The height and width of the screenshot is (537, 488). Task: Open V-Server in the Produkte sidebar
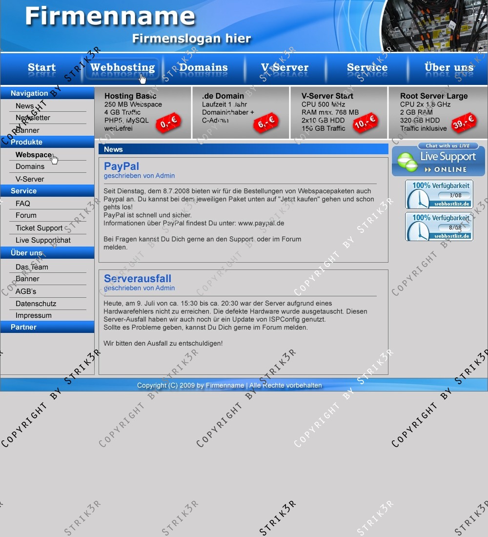30,179
